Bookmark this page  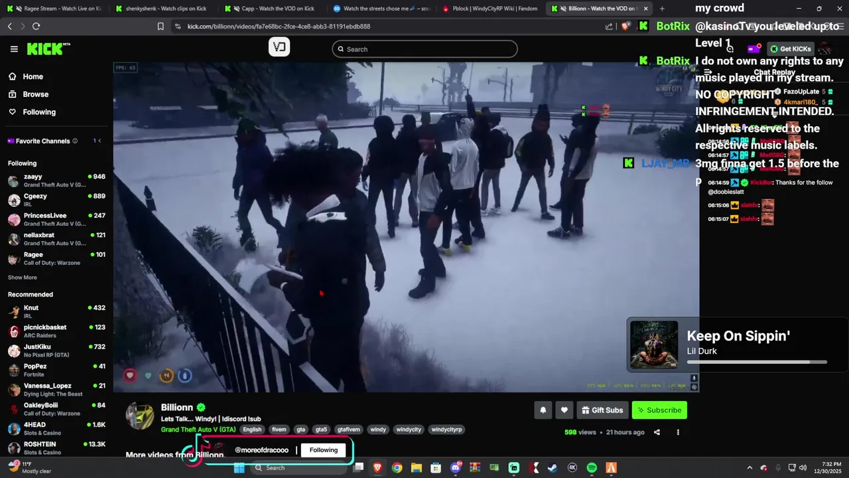point(161,27)
